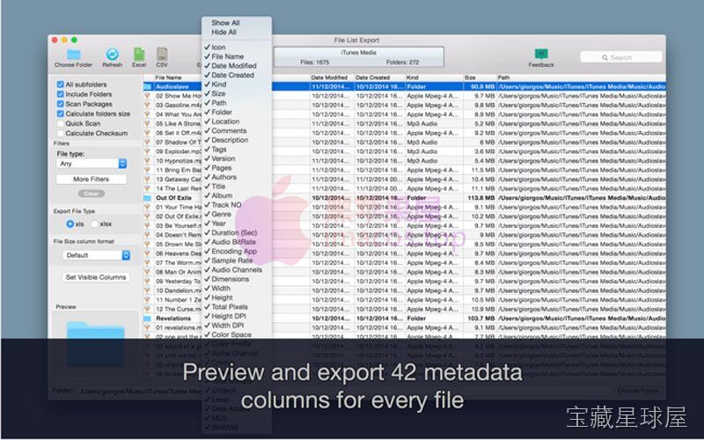Screen dimensions: 704x440
Task: Click the Choose Folder toolbar icon
Action: [73, 55]
